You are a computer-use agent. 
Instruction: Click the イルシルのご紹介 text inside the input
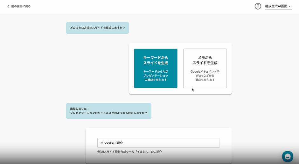coord(112,143)
